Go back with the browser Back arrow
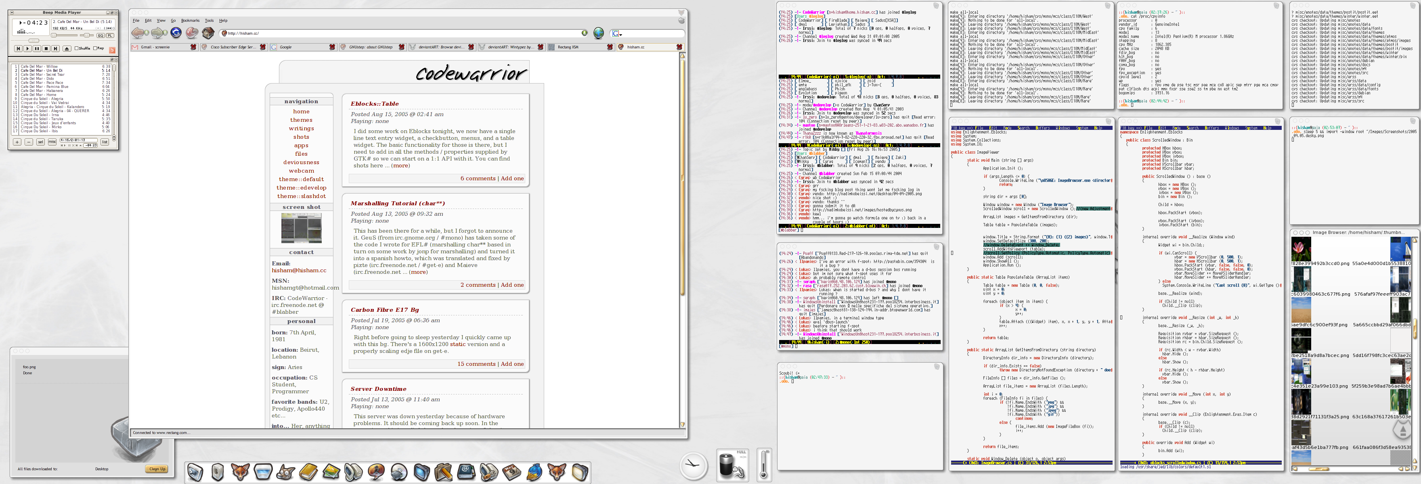Image resolution: width=1421 pixels, height=484 pixels. [x=137, y=33]
